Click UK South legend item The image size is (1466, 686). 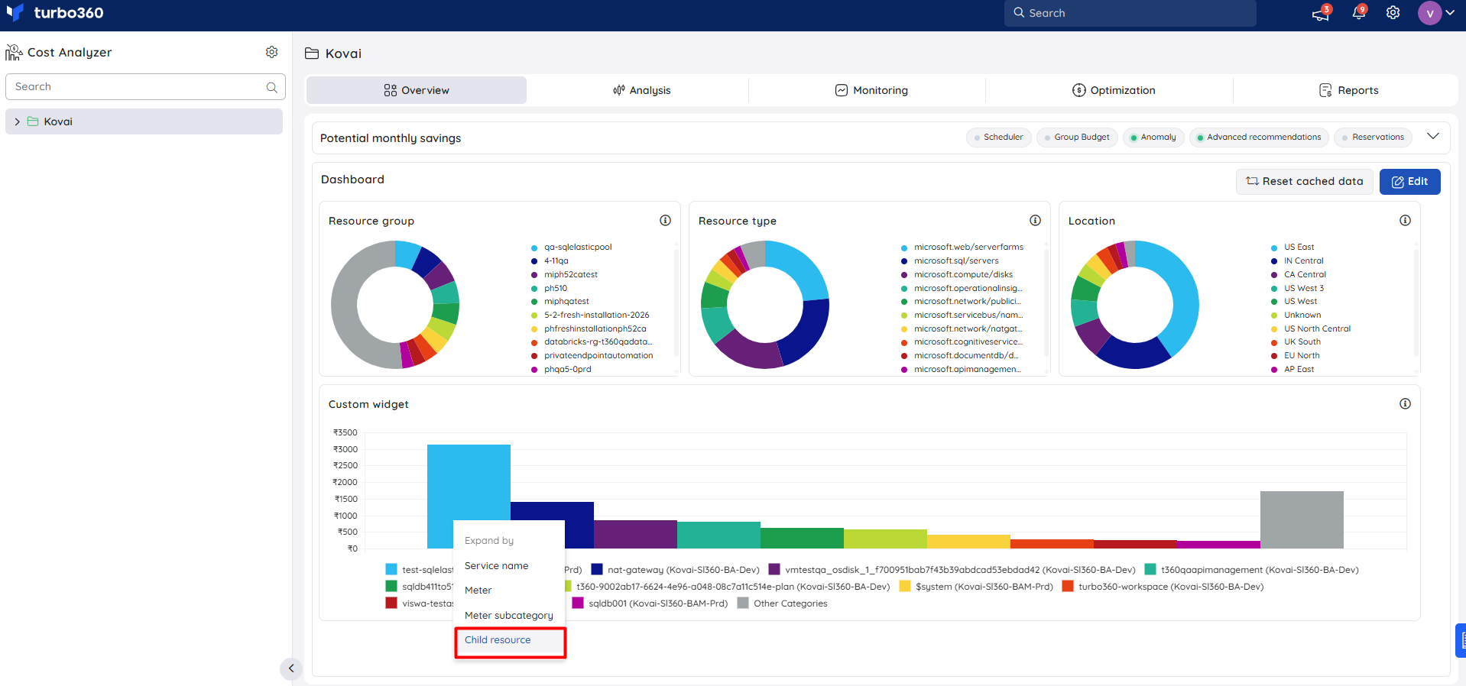pos(1296,342)
